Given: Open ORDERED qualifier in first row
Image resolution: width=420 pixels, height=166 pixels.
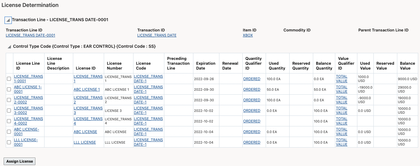Looking at the screenshot, I should click(251, 79).
